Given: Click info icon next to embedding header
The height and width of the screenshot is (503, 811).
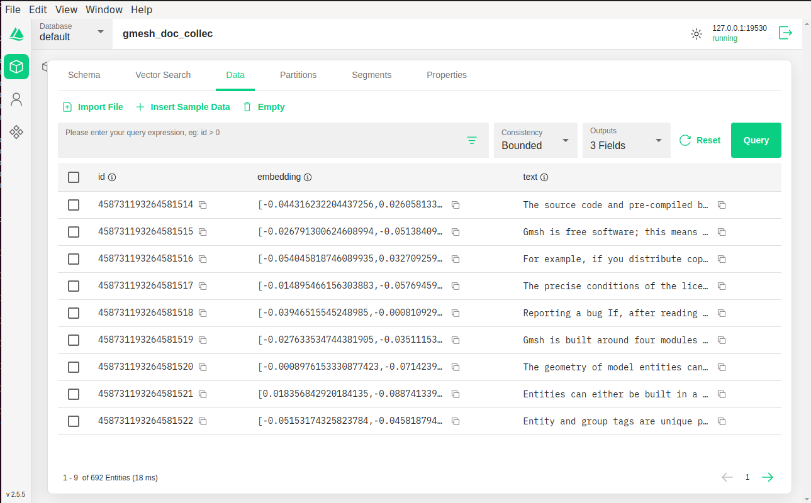Looking at the screenshot, I should pyautogui.click(x=308, y=177).
